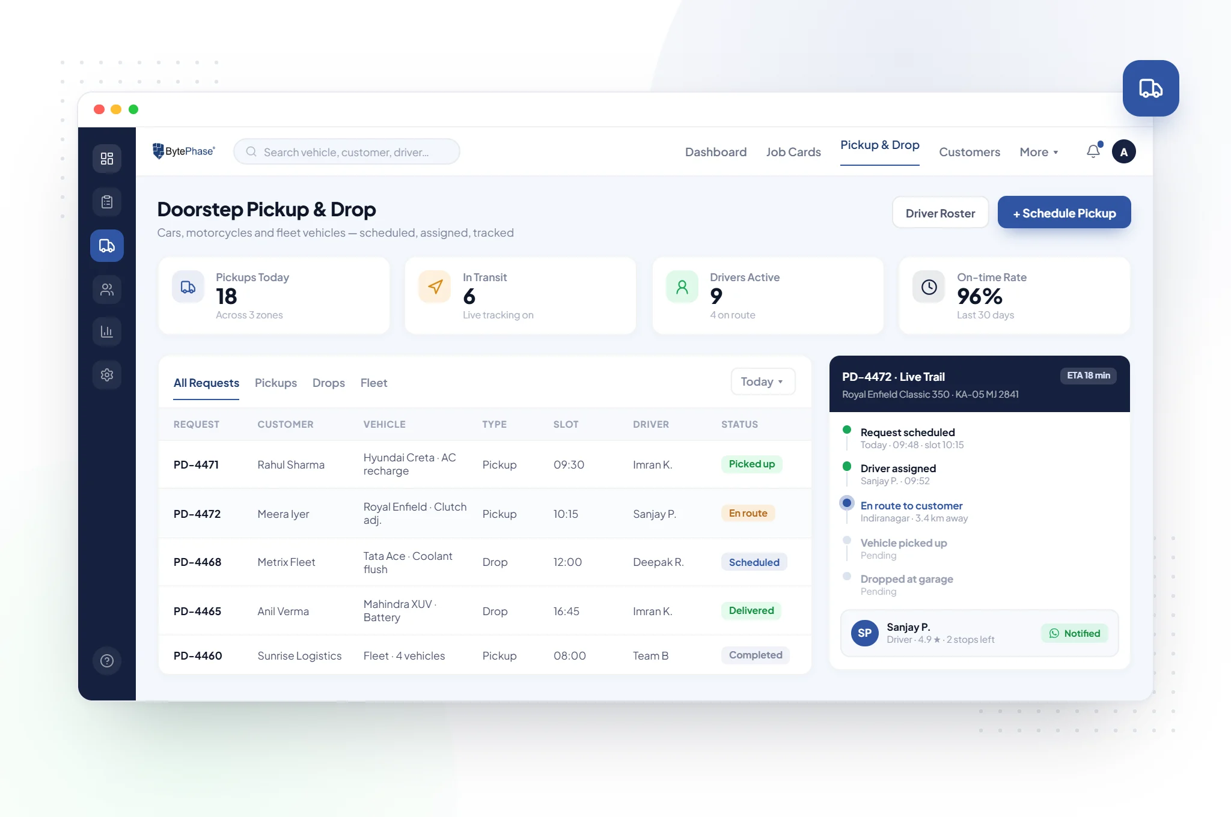Sort by the SLOT column header
The image size is (1231, 817).
pos(566,424)
